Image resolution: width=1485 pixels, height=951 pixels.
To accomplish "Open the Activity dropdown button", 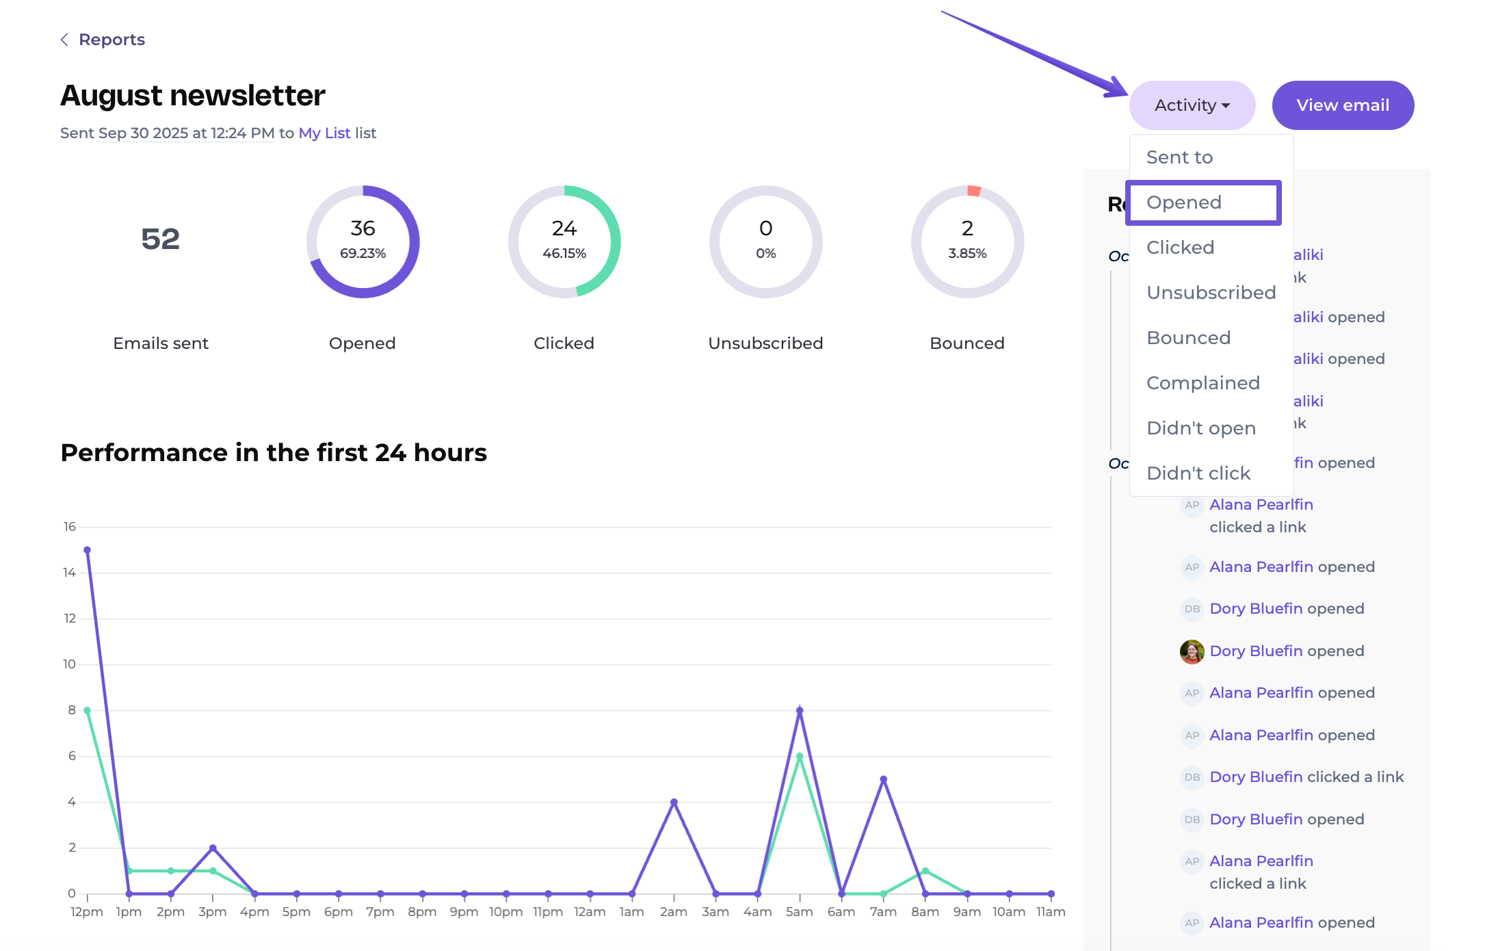I will [x=1192, y=105].
